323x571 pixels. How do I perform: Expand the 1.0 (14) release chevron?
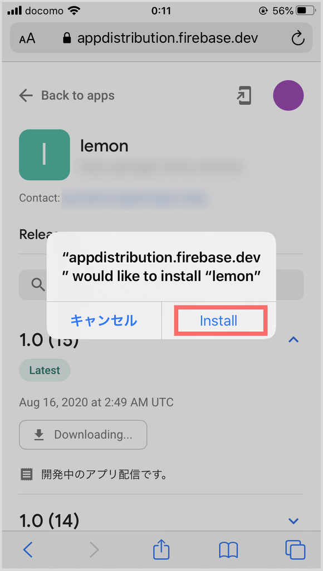293,521
